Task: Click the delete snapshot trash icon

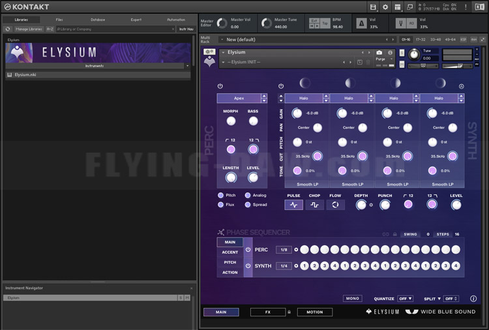Action: point(368,62)
